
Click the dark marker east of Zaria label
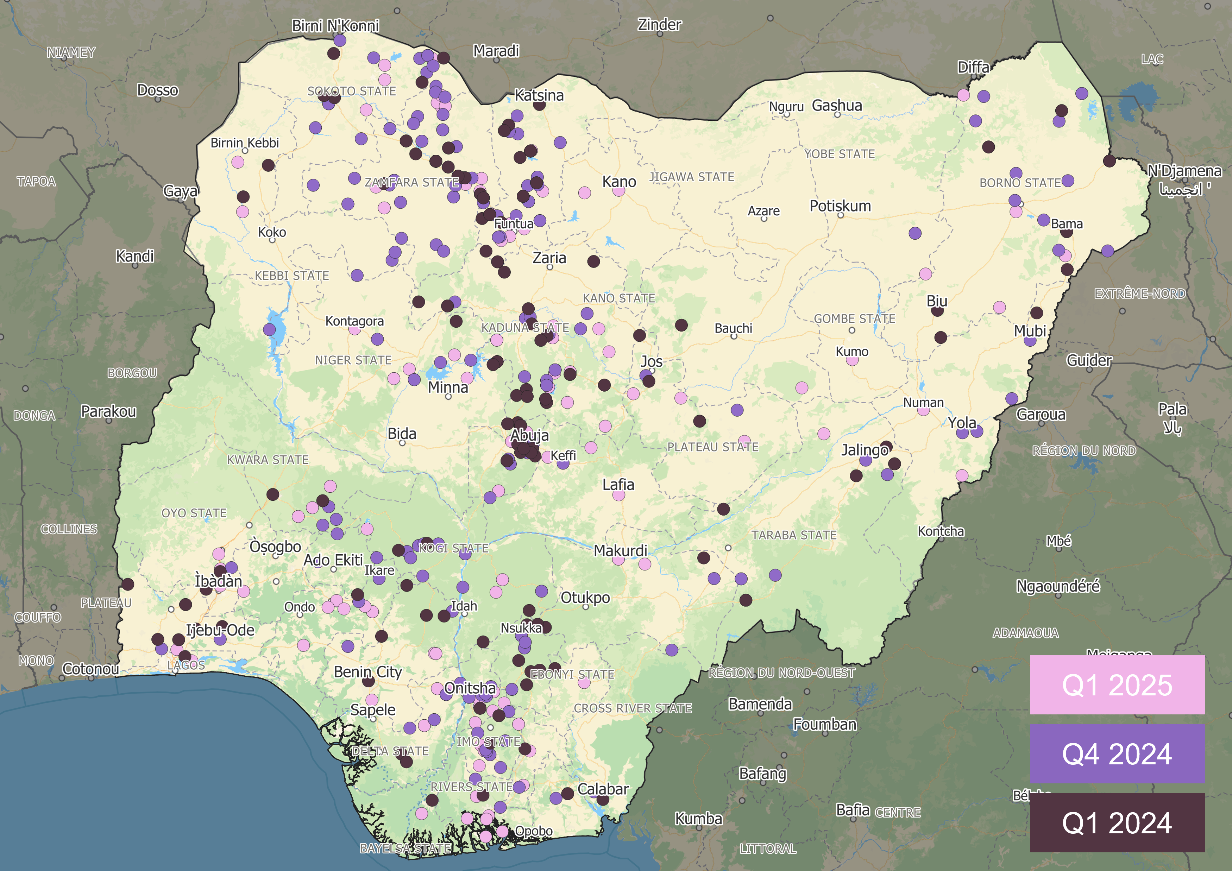593,261
